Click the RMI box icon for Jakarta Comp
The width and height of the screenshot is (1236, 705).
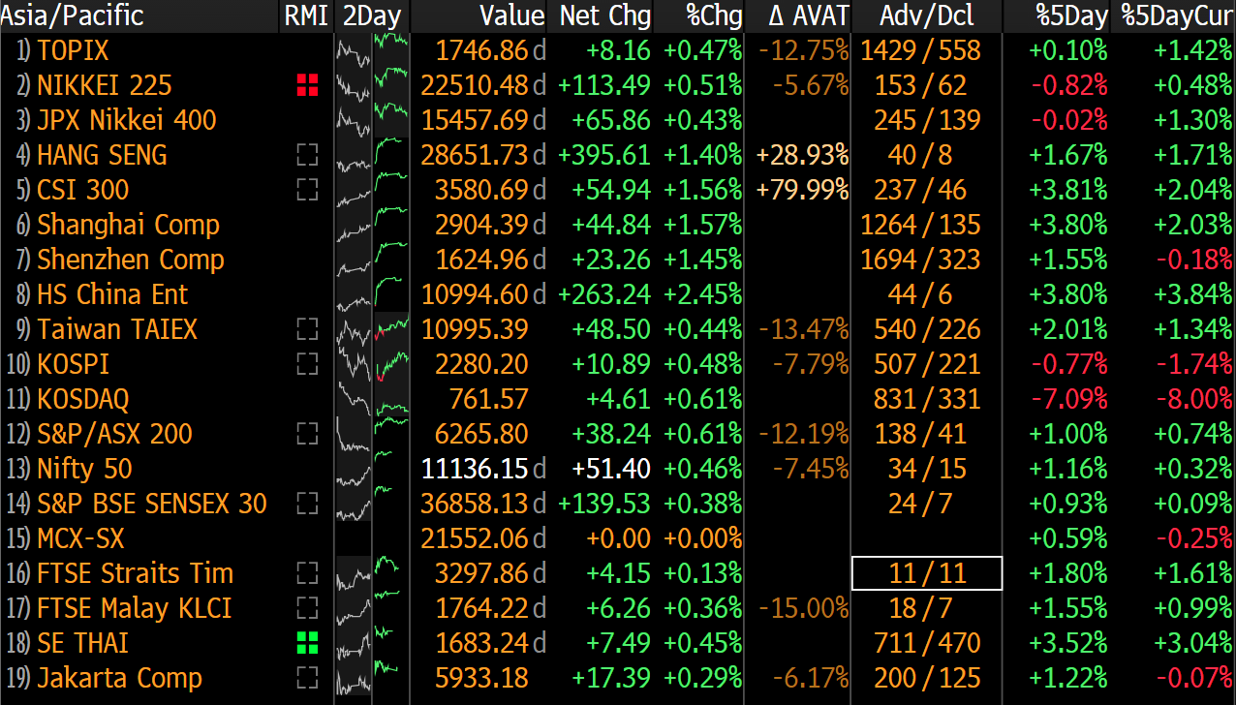[x=307, y=678]
